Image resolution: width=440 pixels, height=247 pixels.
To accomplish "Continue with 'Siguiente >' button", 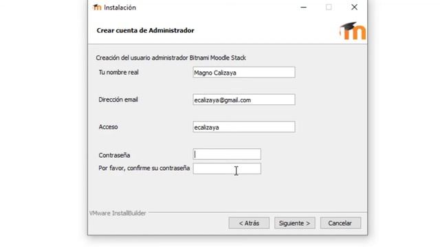I will 295,223.
